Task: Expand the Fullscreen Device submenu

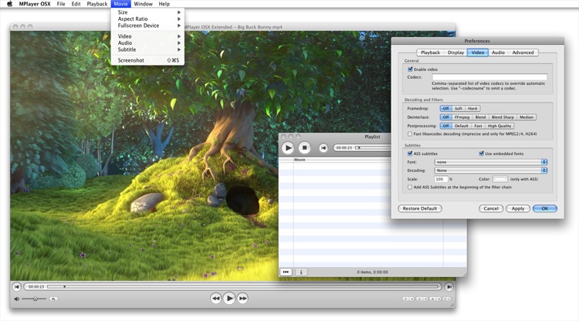Action: point(147,25)
